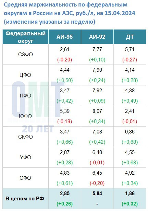Viewport: 148px width, 211px height.
Task: Click the 20 ЛЕТ watermark text
Action: [38, 129]
